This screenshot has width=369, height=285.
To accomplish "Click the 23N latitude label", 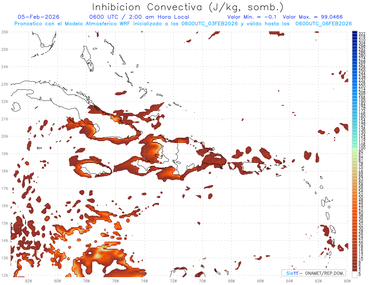I will pos(5,84).
